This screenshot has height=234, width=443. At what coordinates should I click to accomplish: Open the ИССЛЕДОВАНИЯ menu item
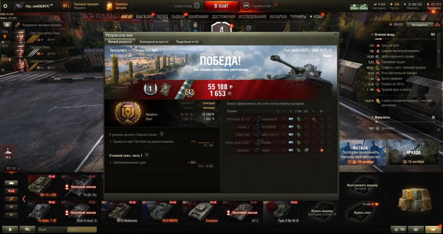(x=252, y=17)
